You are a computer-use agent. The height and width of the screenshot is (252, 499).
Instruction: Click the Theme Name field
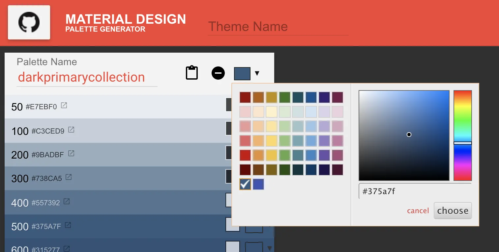(278, 26)
